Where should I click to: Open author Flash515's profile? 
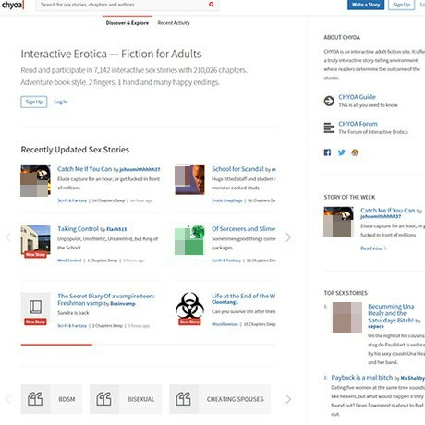tap(116, 229)
